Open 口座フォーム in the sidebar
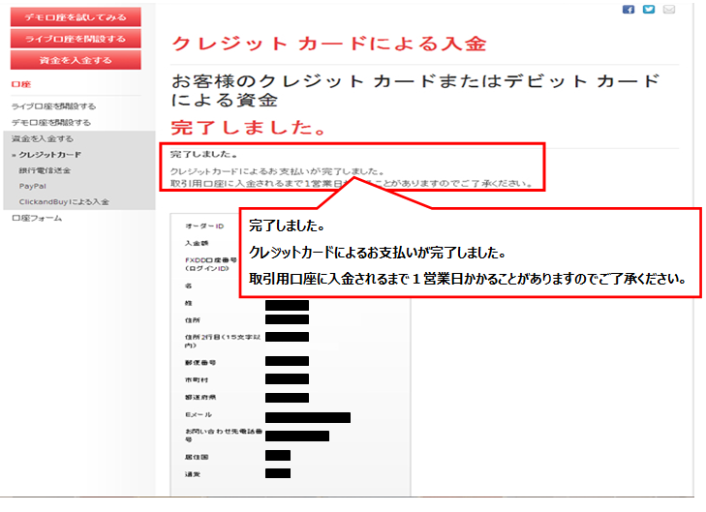 tap(37, 218)
